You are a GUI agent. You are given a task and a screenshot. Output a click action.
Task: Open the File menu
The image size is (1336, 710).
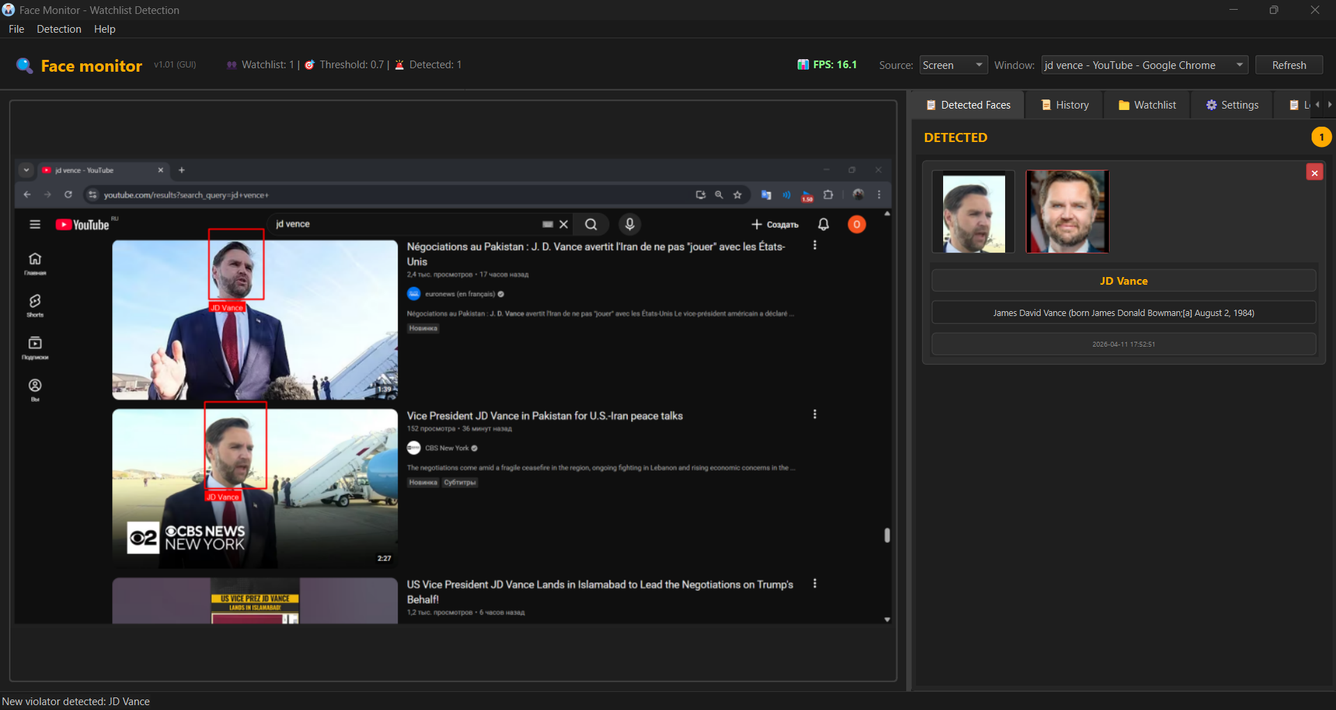pos(17,29)
